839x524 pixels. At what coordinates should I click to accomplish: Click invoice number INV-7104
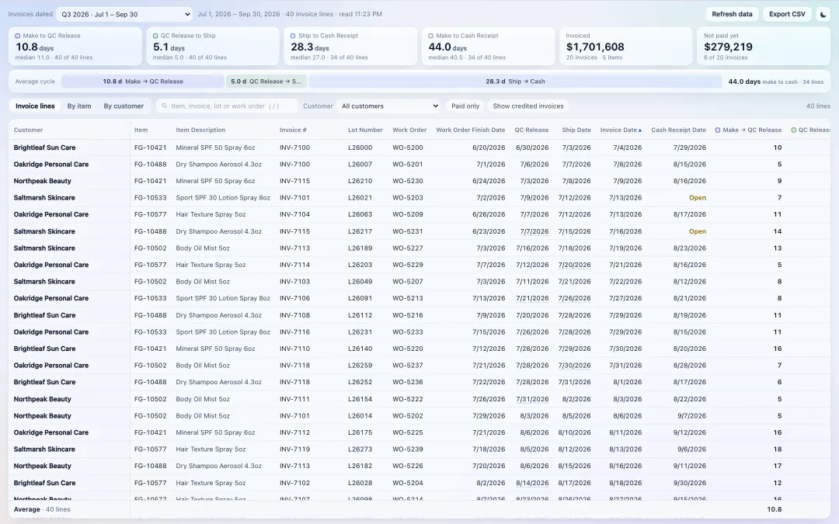click(295, 214)
